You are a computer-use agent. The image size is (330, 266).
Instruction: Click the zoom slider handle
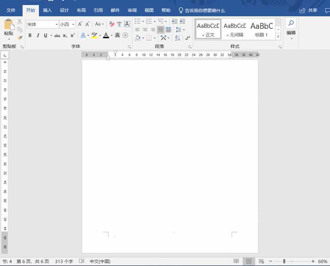[284, 261]
